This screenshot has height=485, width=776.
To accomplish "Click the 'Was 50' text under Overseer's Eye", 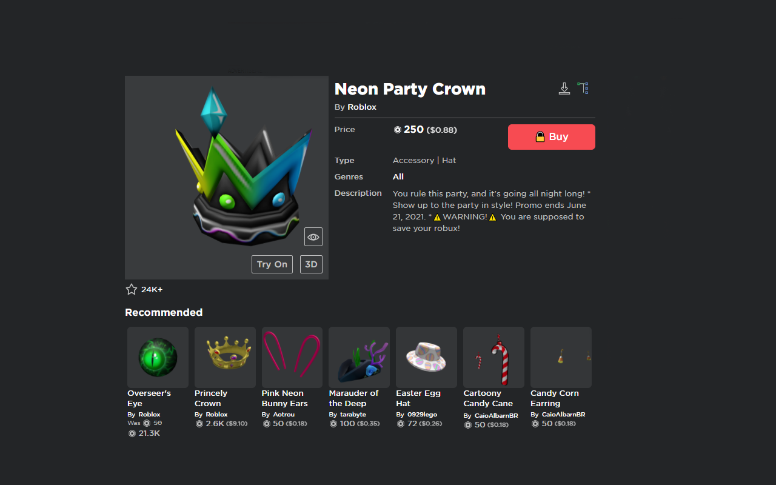I will 145,423.
